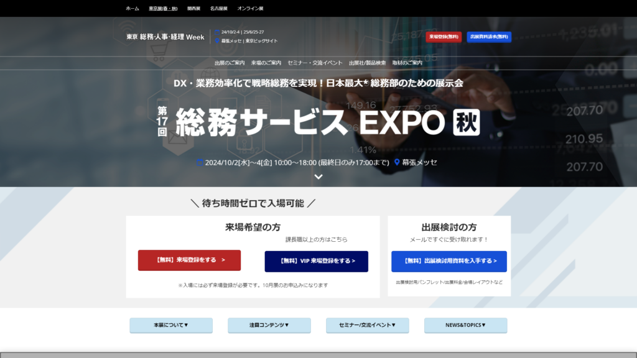Expand the セミナー/交流イベント▼ section button
637x358 pixels.
click(367, 325)
